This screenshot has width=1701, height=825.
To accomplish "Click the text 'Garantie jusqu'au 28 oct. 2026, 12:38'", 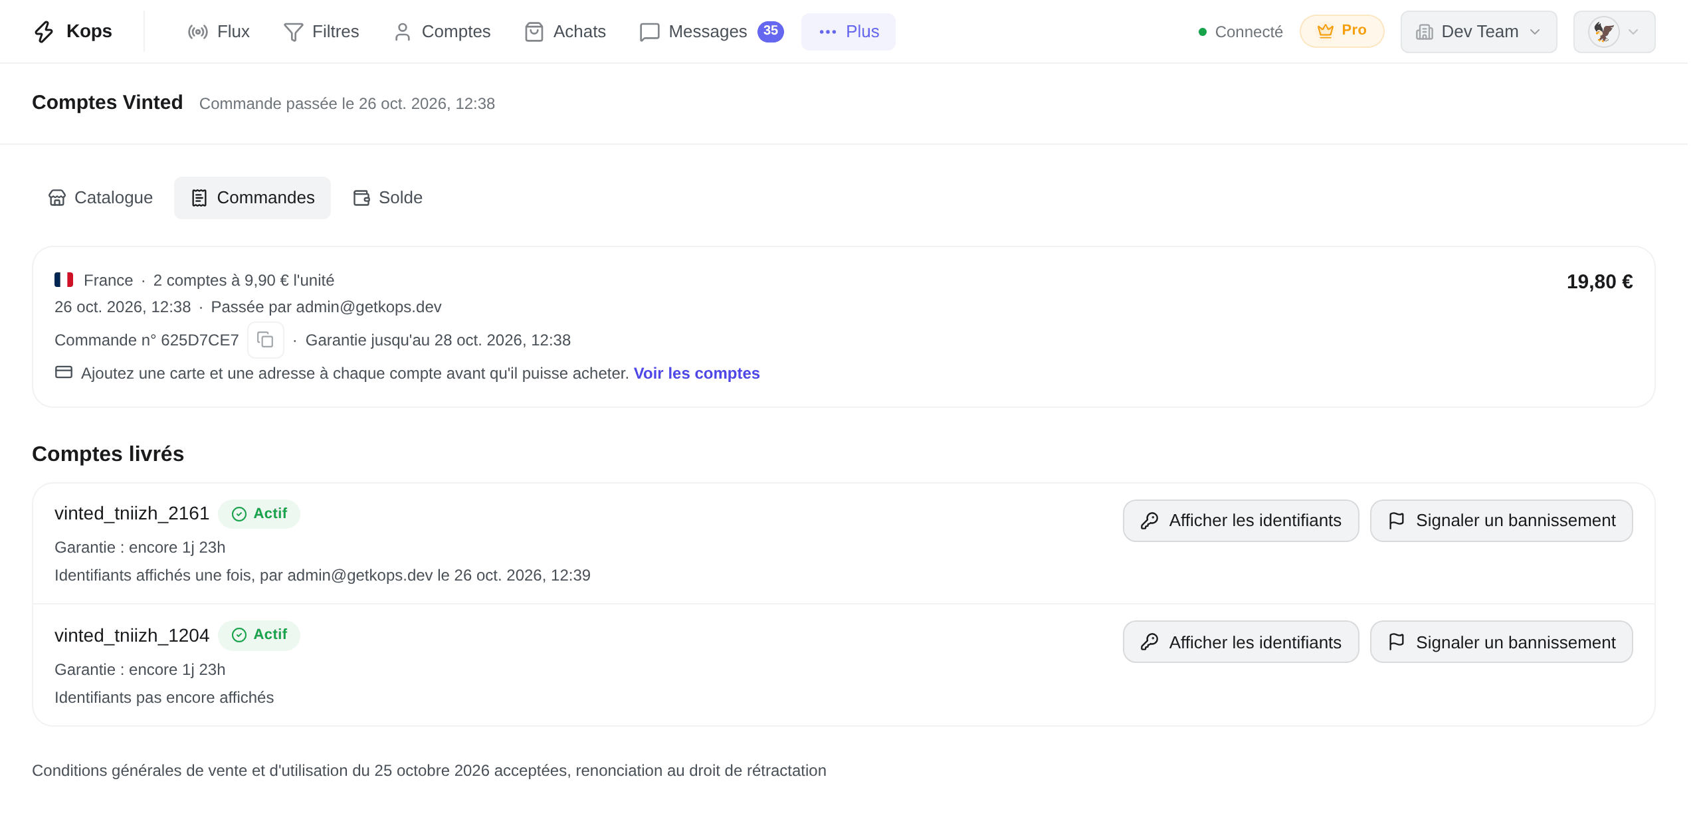I will [x=438, y=340].
